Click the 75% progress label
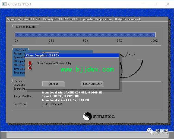This screenshot has width=174, height=139. point(119,41)
